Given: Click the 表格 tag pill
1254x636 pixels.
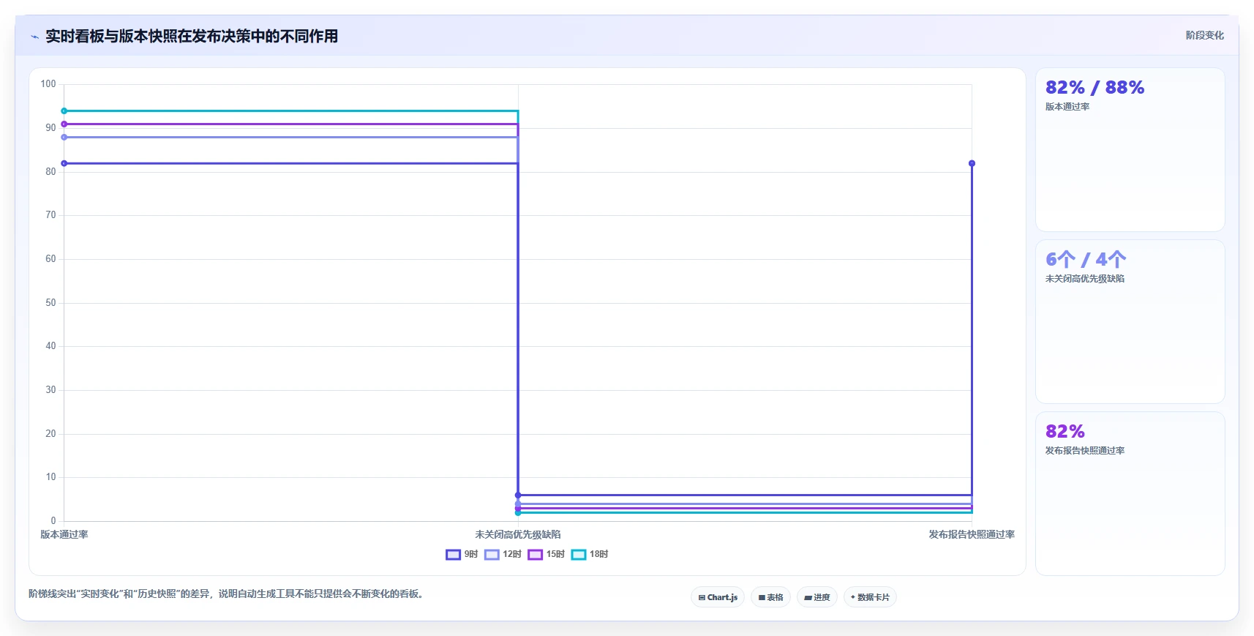Looking at the screenshot, I should [770, 597].
